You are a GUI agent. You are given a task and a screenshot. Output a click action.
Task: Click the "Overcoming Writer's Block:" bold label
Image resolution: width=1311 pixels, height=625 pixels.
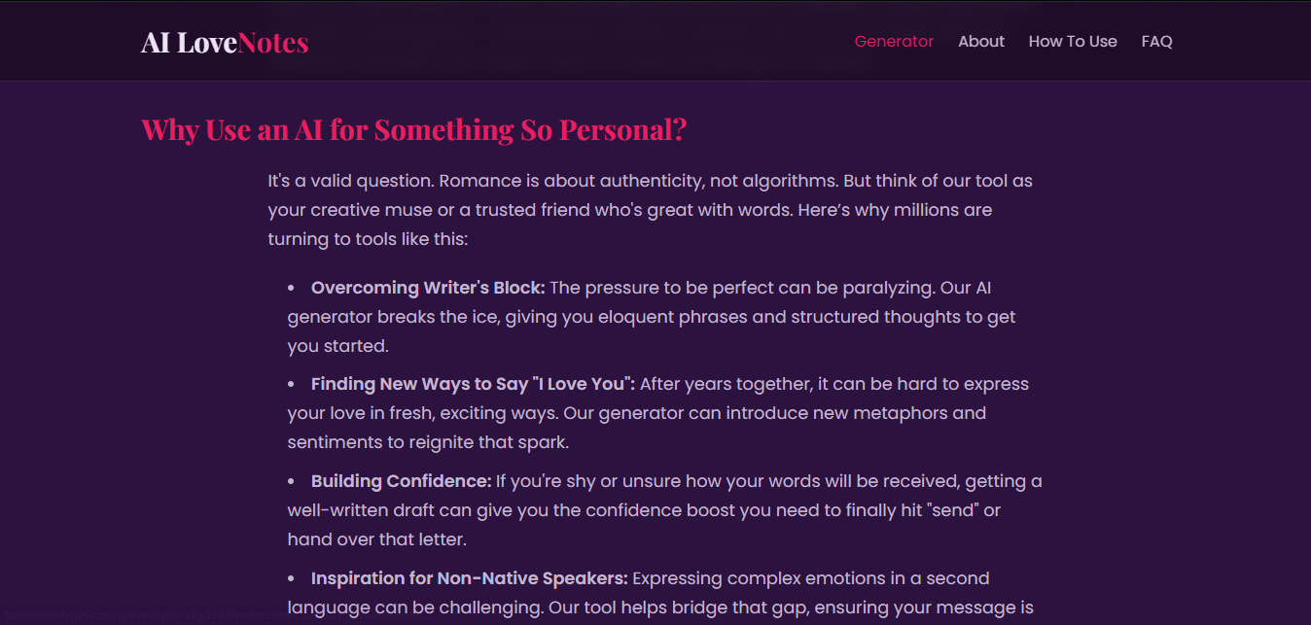[428, 288]
